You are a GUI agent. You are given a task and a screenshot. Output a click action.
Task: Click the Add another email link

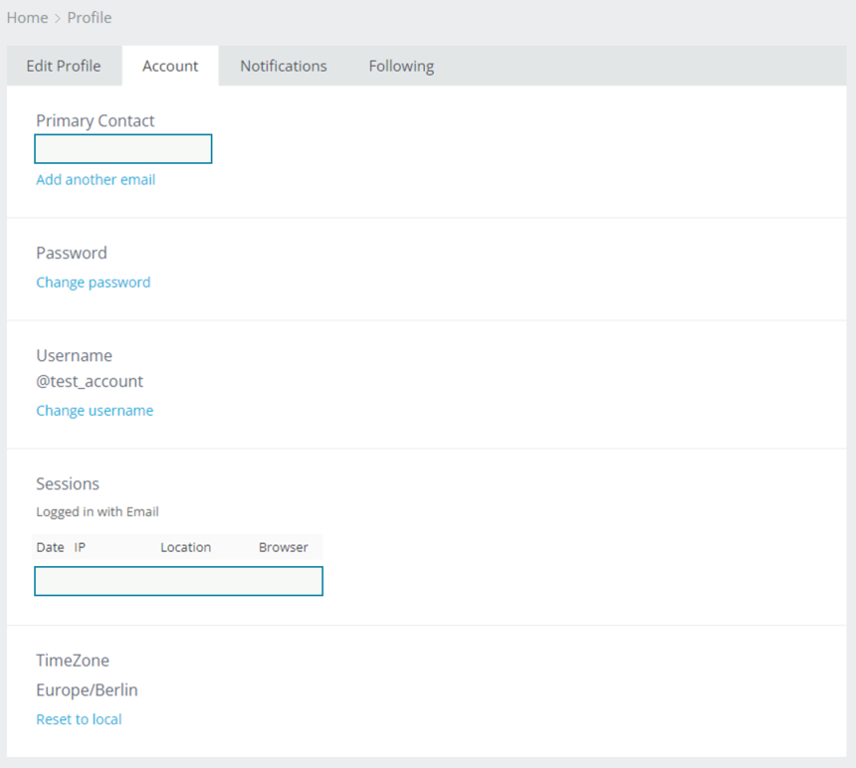[96, 180]
